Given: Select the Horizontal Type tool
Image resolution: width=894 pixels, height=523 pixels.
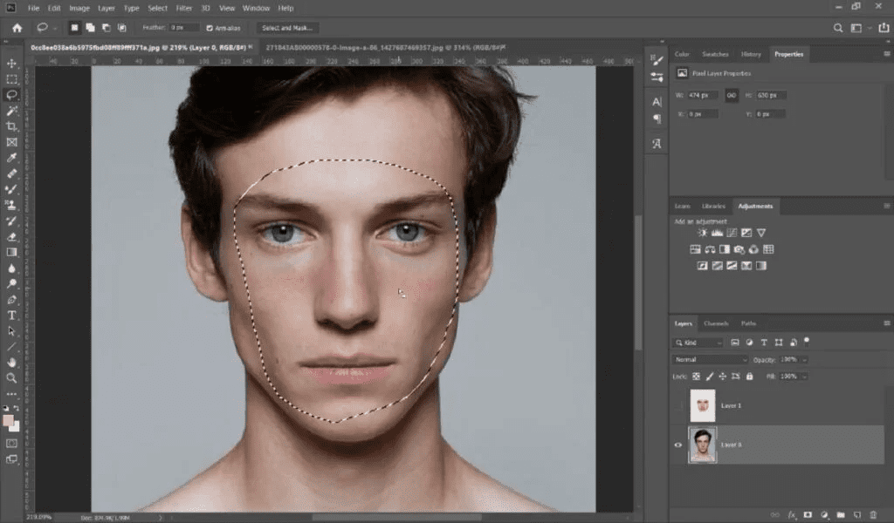Looking at the screenshot, I should pos(12,315).
